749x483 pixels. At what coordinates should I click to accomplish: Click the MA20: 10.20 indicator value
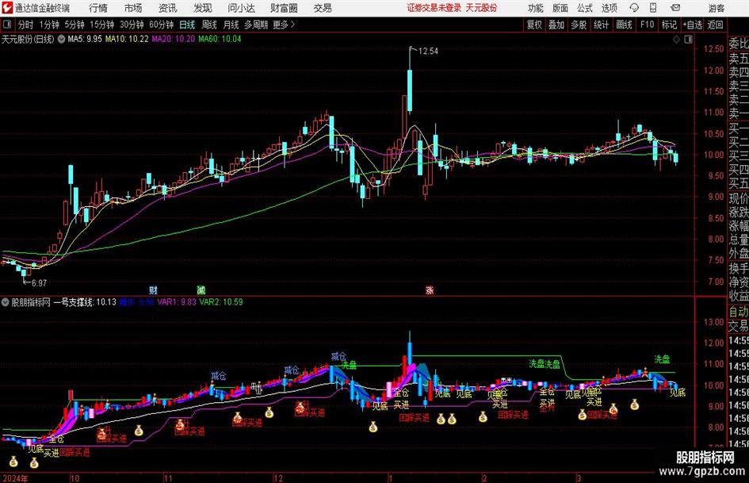[174, 39]
